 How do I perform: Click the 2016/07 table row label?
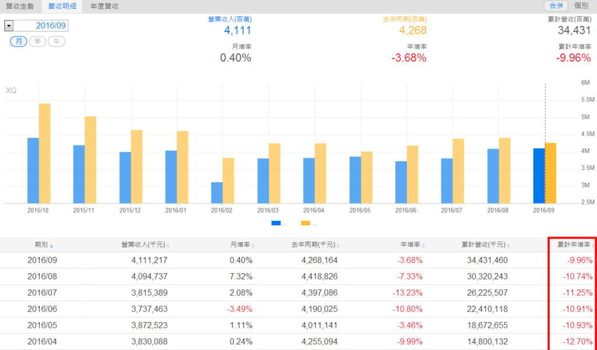pos(42,293)
